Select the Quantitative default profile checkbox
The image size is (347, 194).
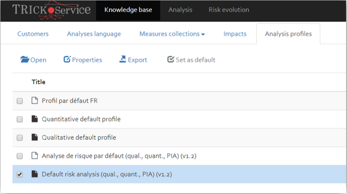20,119
